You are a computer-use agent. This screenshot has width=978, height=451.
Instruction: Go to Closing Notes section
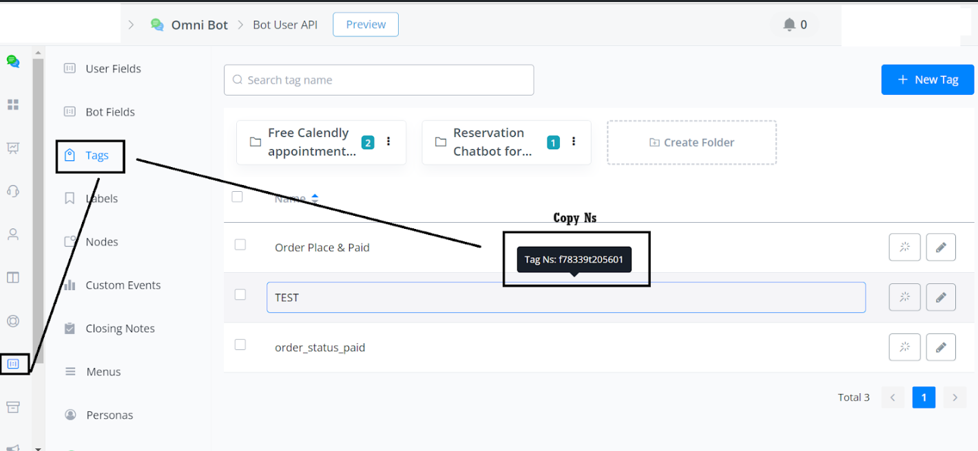tap(120, 329)
